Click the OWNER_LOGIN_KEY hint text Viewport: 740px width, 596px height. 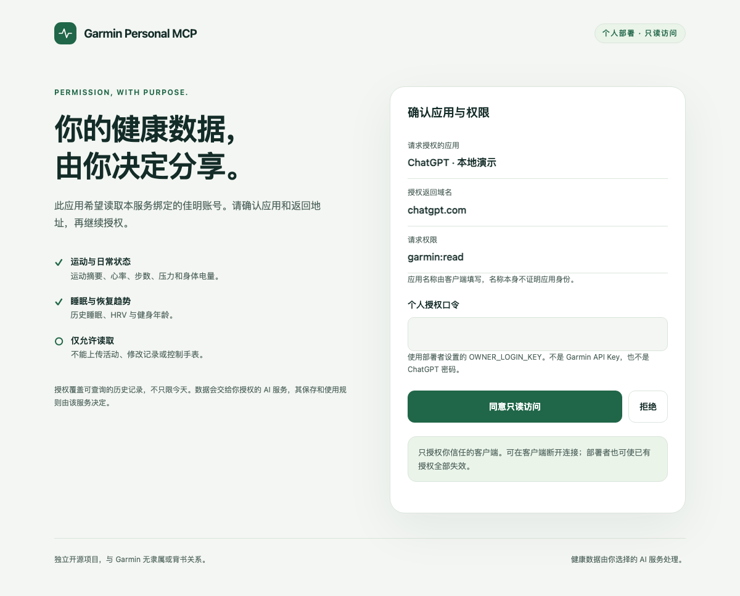pos(528,363)
